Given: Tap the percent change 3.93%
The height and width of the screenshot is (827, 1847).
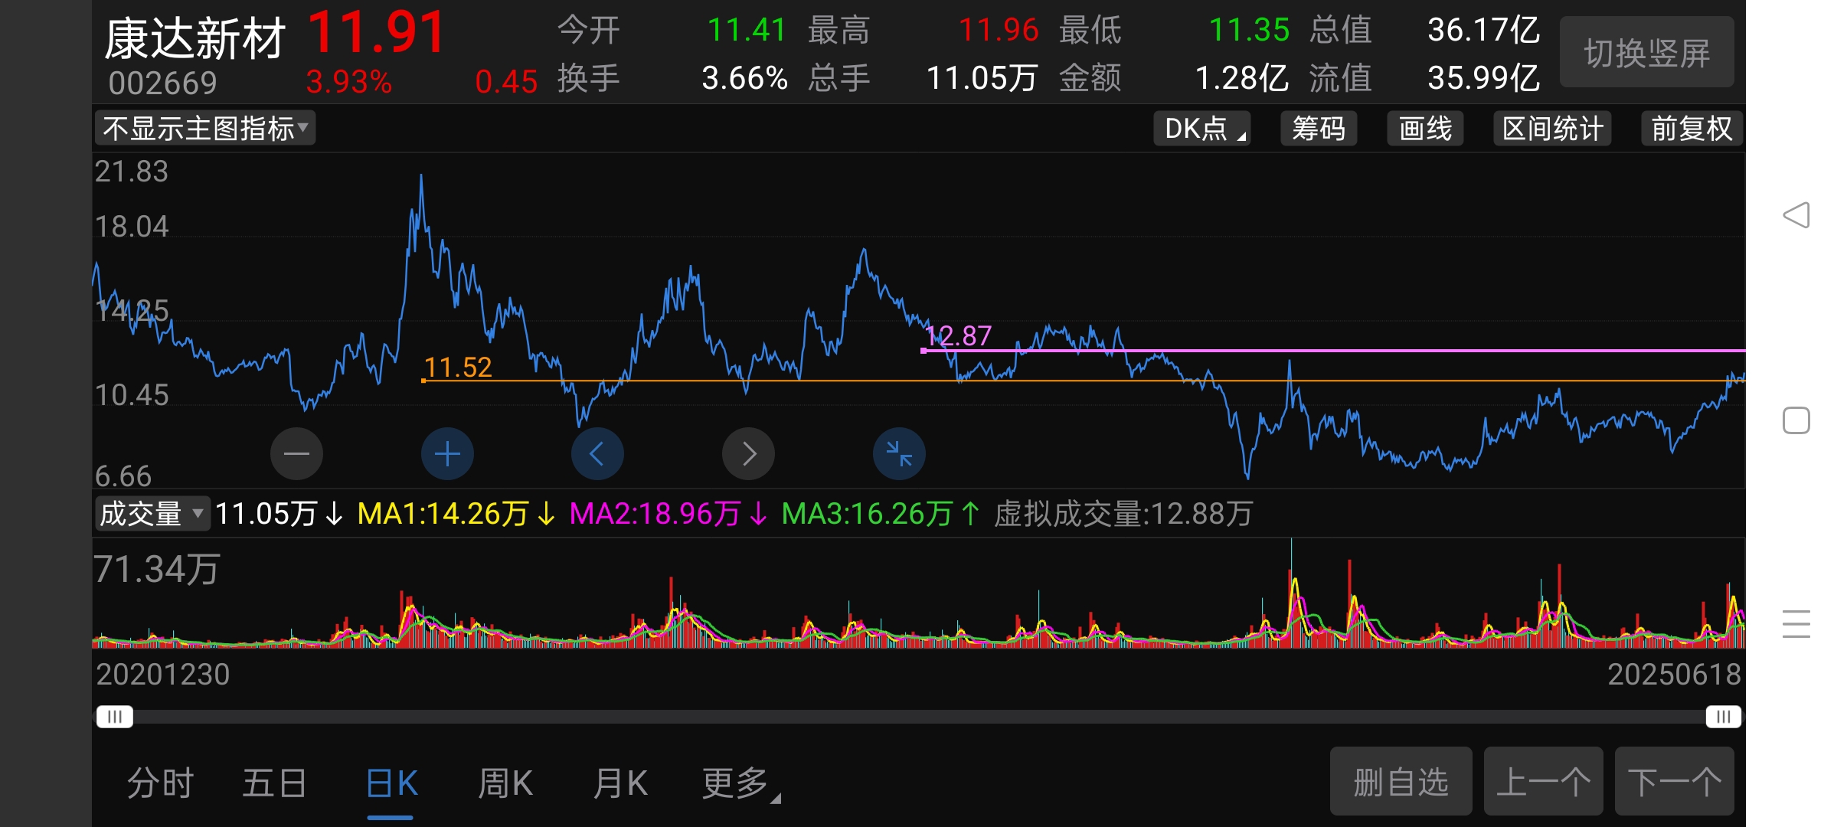Looking at the screenshot, I should pyautogui.click(x=348, y=81).
